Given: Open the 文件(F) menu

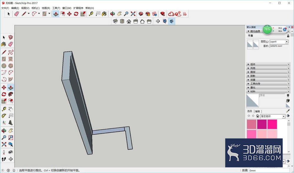Looking at the screenshot, I should click(x=5, y=8).
